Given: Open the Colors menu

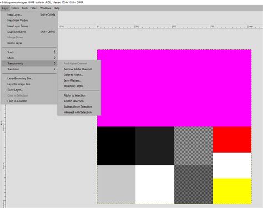Looking at the screenshot, I should [15, 8].
